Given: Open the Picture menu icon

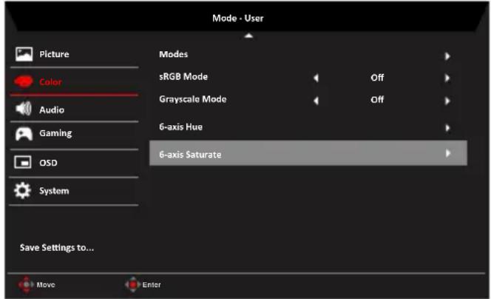Looking at the screenshot, I should 24,54.
